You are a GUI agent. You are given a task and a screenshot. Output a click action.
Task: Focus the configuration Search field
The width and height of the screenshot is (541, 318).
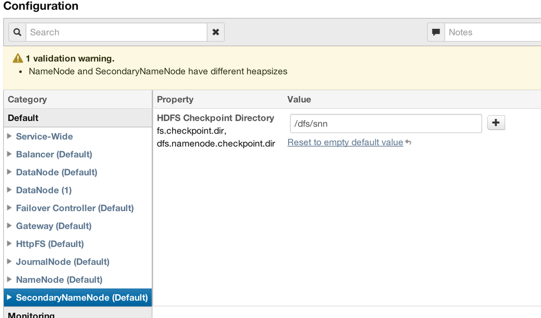click(116, 32)
